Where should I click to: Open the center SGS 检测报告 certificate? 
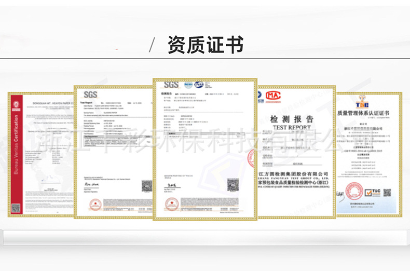click(205, 149)
